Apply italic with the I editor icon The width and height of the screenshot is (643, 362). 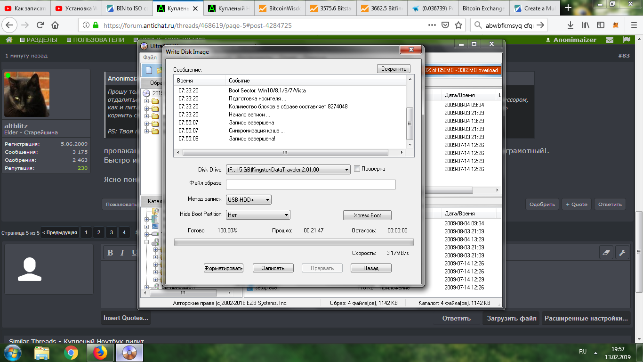point(122,253)
